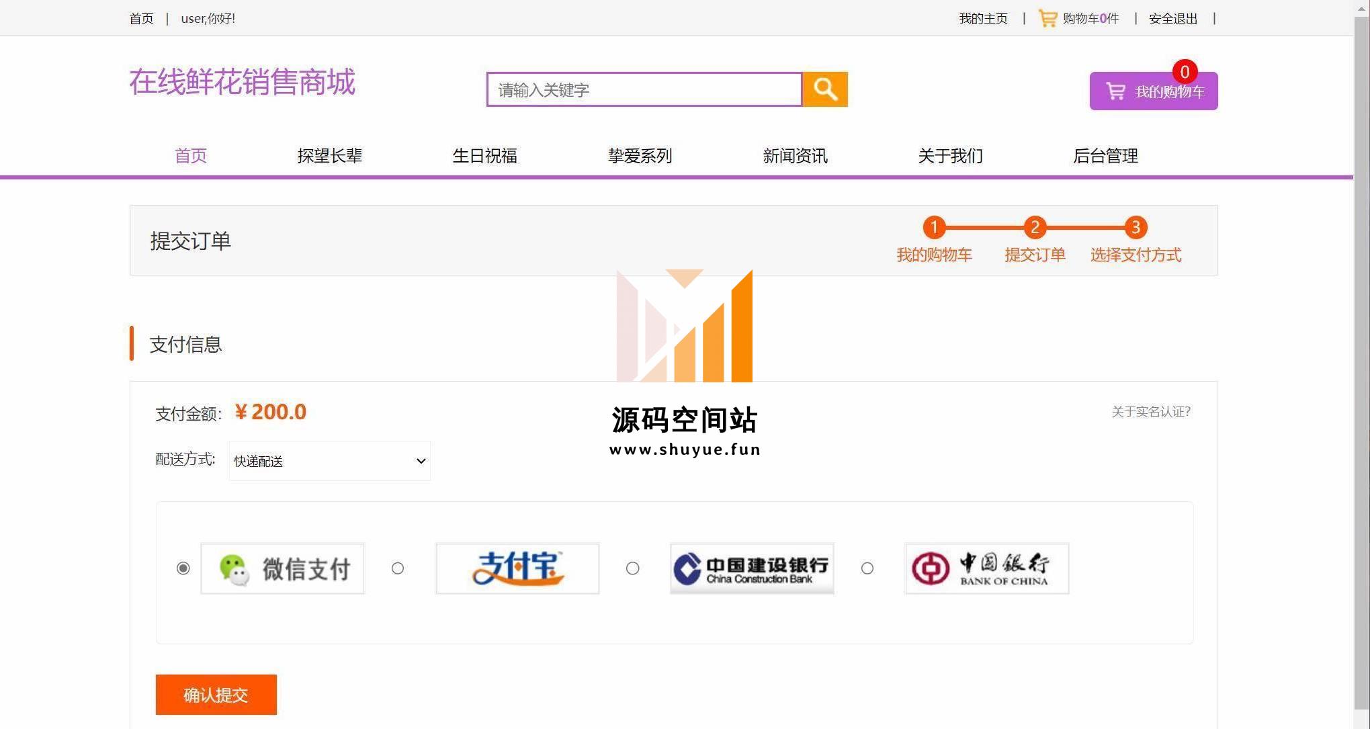Open the 挚爱系列 category tab
Screen dimensions: 1370x729
[x=640, y=156]
